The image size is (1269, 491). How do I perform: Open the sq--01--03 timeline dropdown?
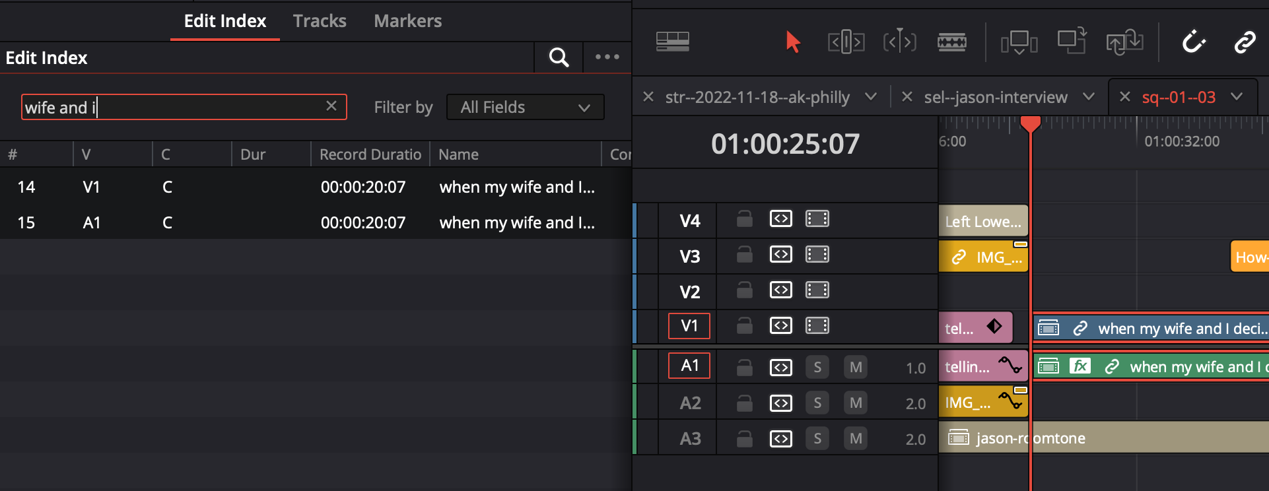1237,96
